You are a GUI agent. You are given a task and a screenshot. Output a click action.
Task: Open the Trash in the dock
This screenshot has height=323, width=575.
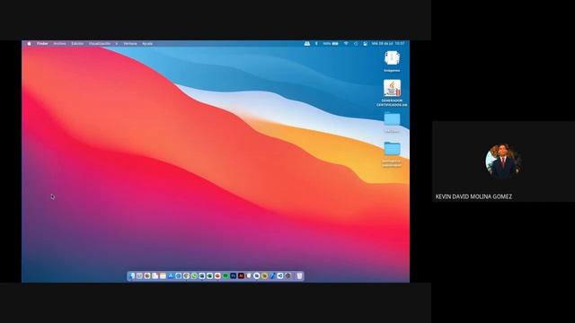click(x=299, y=275)
